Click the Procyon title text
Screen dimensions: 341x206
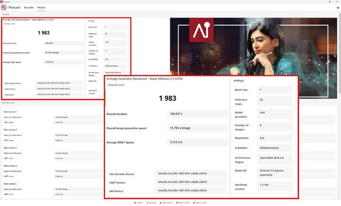pyautogui.click(x=14, y=7)
